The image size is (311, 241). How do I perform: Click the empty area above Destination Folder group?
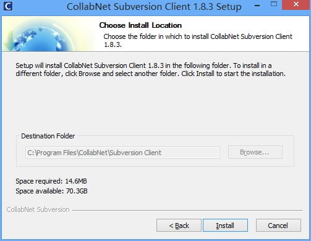155,105
